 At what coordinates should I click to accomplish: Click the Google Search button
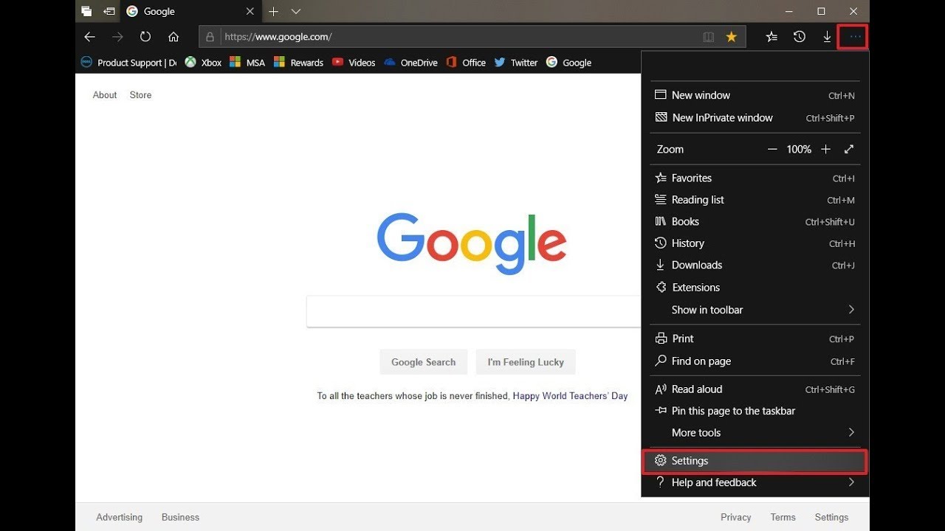424,362
